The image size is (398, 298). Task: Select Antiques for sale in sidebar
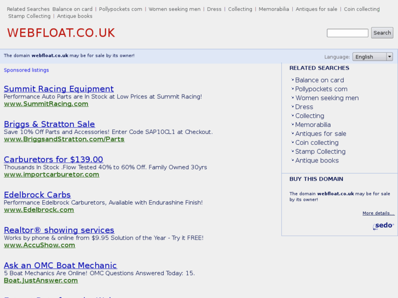coord(320,133)
